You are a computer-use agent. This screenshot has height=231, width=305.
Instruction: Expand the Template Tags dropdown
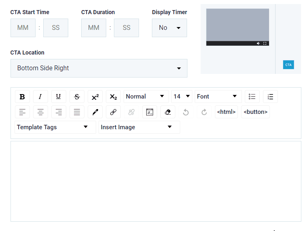[x=55, y=127]
